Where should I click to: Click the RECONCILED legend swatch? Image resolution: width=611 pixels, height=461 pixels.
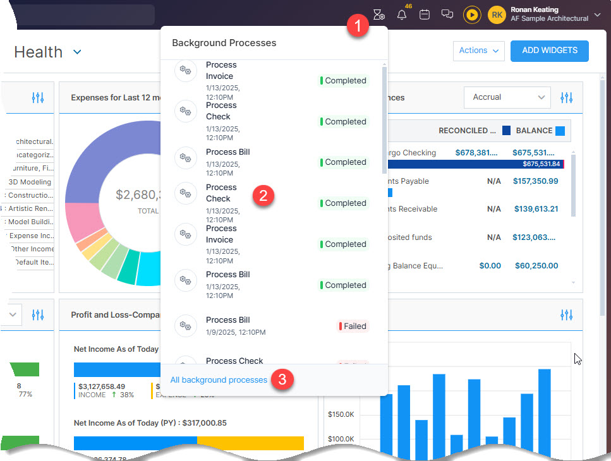coord(506,131)
